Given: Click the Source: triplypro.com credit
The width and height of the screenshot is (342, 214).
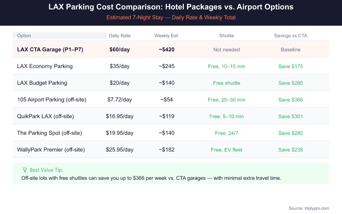Looking at the screenshot, I should point(309,208).
